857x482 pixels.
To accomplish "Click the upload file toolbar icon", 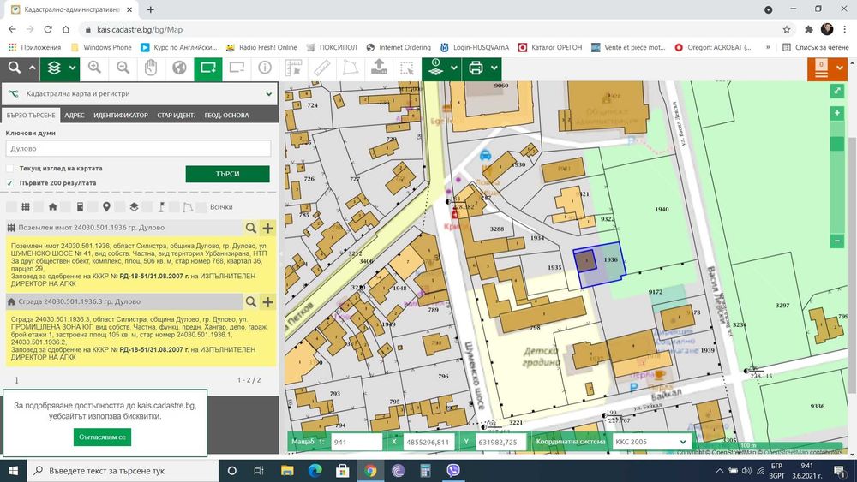I will coord(378,68).
